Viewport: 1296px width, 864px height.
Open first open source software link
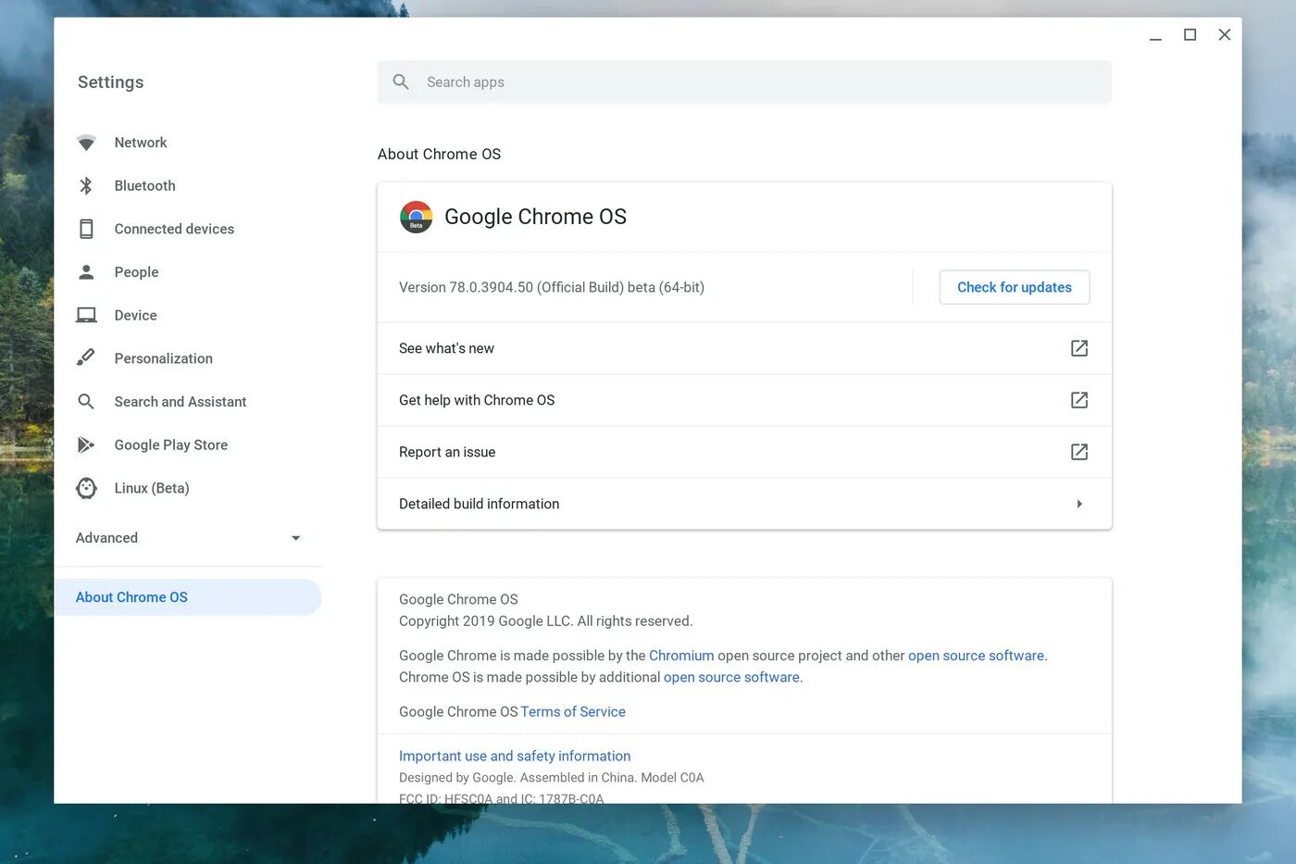point(976,656)
